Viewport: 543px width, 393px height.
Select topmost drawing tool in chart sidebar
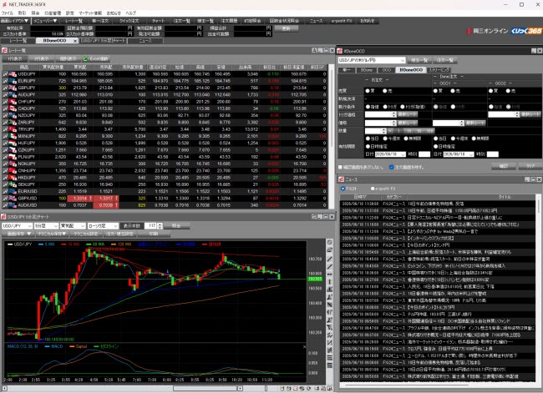click(330, 242)
